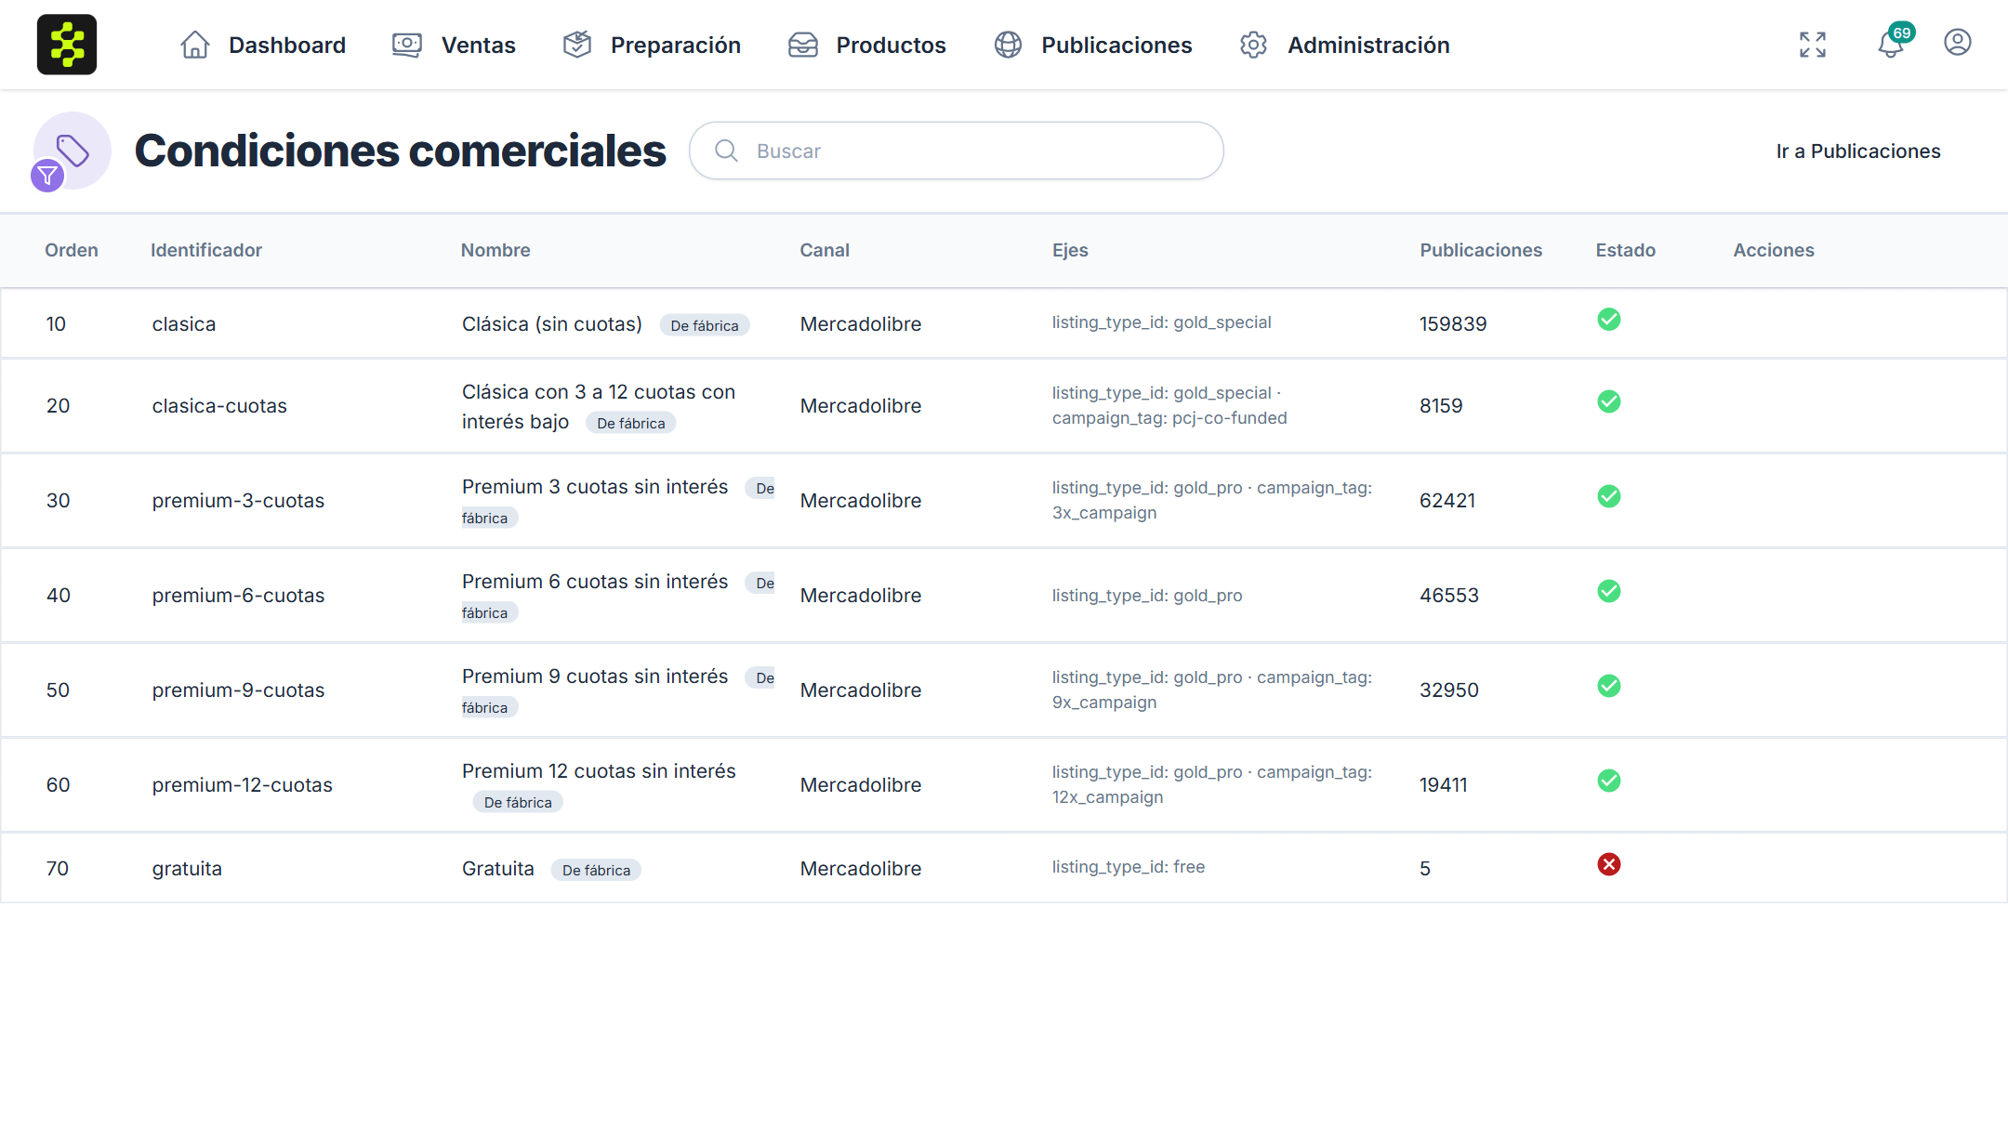
Task: Open the Productos menu
Action: click(866, 45)
